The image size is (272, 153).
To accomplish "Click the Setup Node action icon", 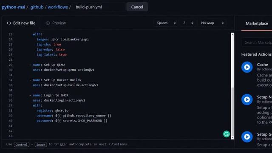I will 247,99.
